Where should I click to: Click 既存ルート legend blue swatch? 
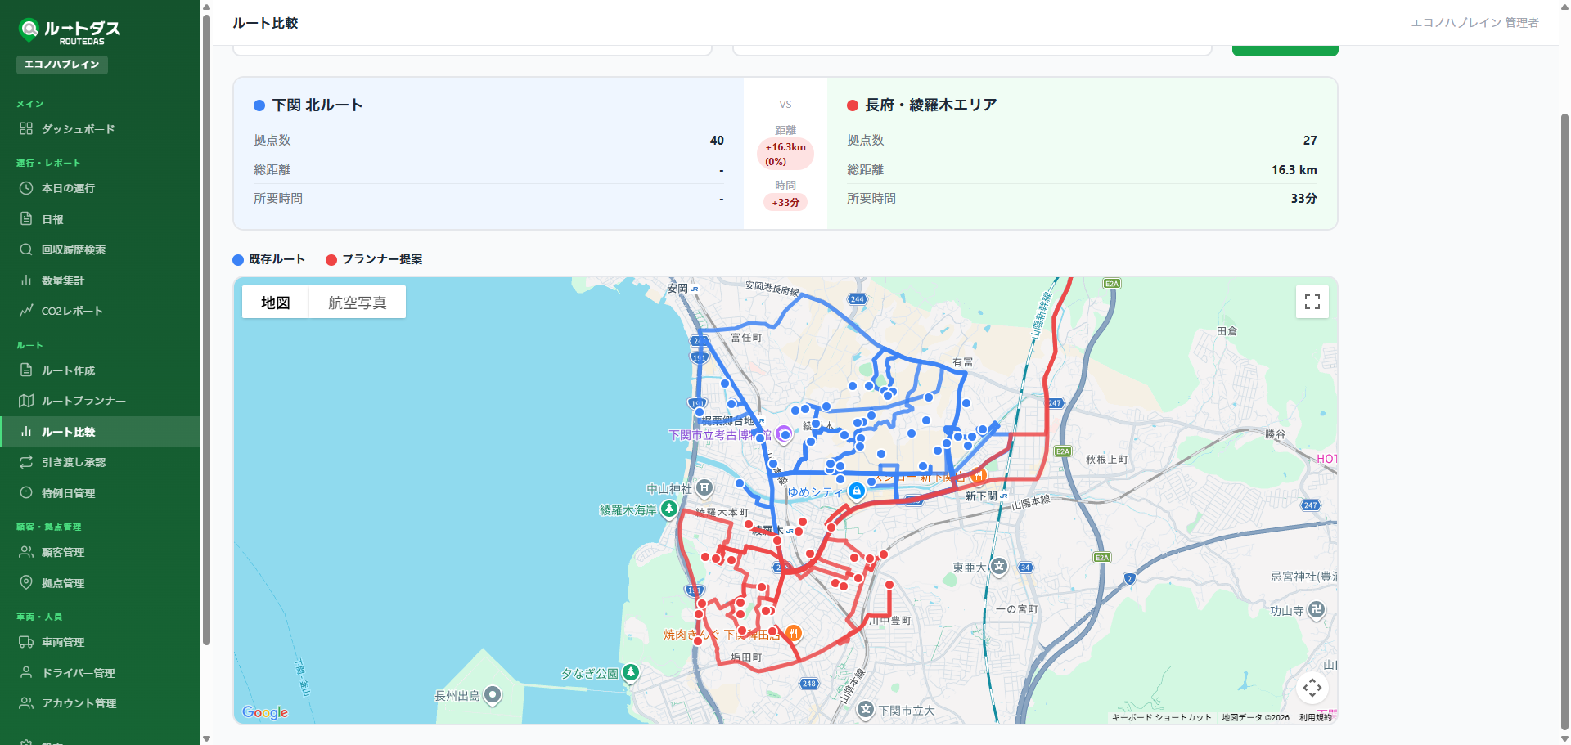[x=238, y=260]
